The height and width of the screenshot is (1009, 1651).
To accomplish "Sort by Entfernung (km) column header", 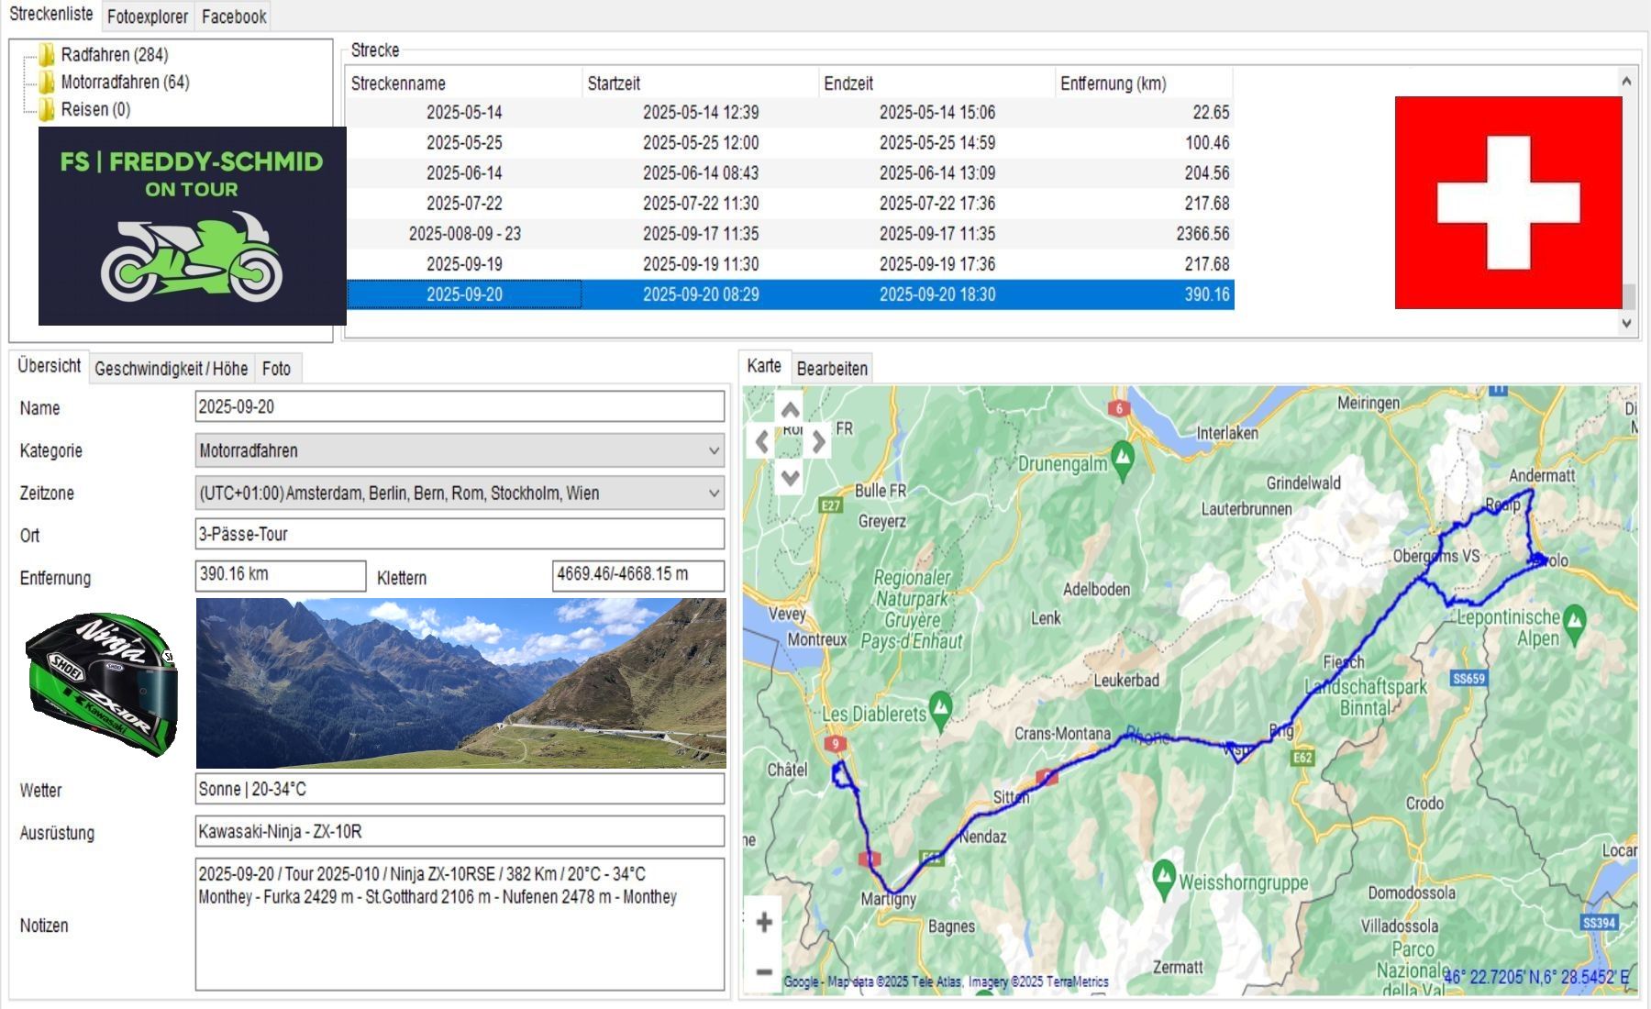I will pyautogui.click(x=1113, y=83).
